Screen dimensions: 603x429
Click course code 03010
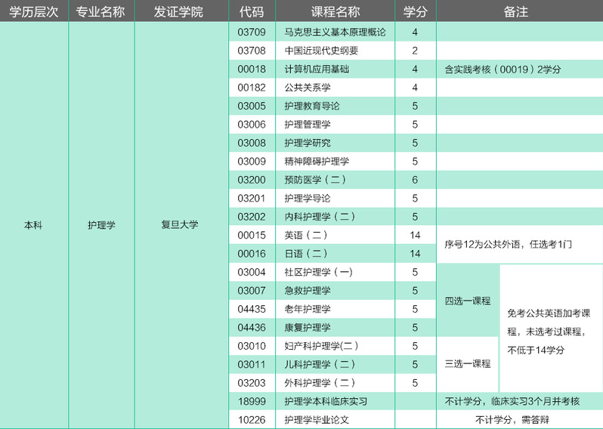pos(252,346)
